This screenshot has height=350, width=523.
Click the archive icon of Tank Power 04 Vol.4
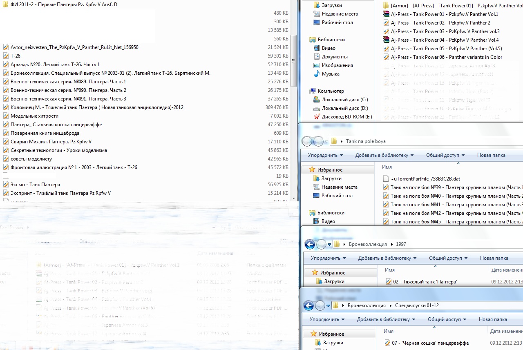point(386,40)
